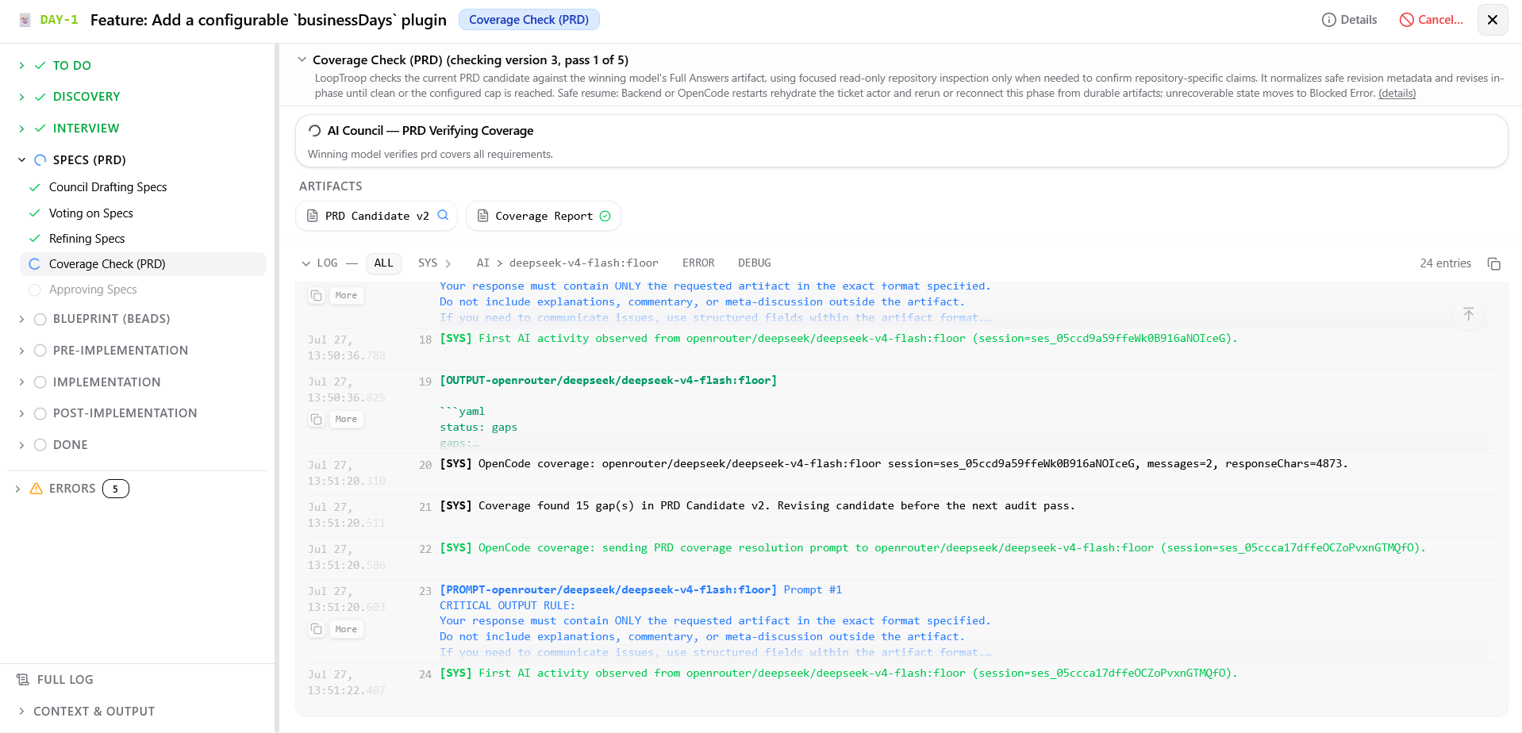Open the Coverage Report artifact
This screenshot has width=1522, height=733.
(x=544, y=216)
